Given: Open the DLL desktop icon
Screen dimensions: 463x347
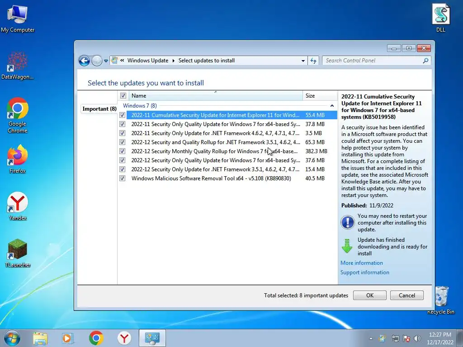Looking at the screenshot, I should point(440,18).
